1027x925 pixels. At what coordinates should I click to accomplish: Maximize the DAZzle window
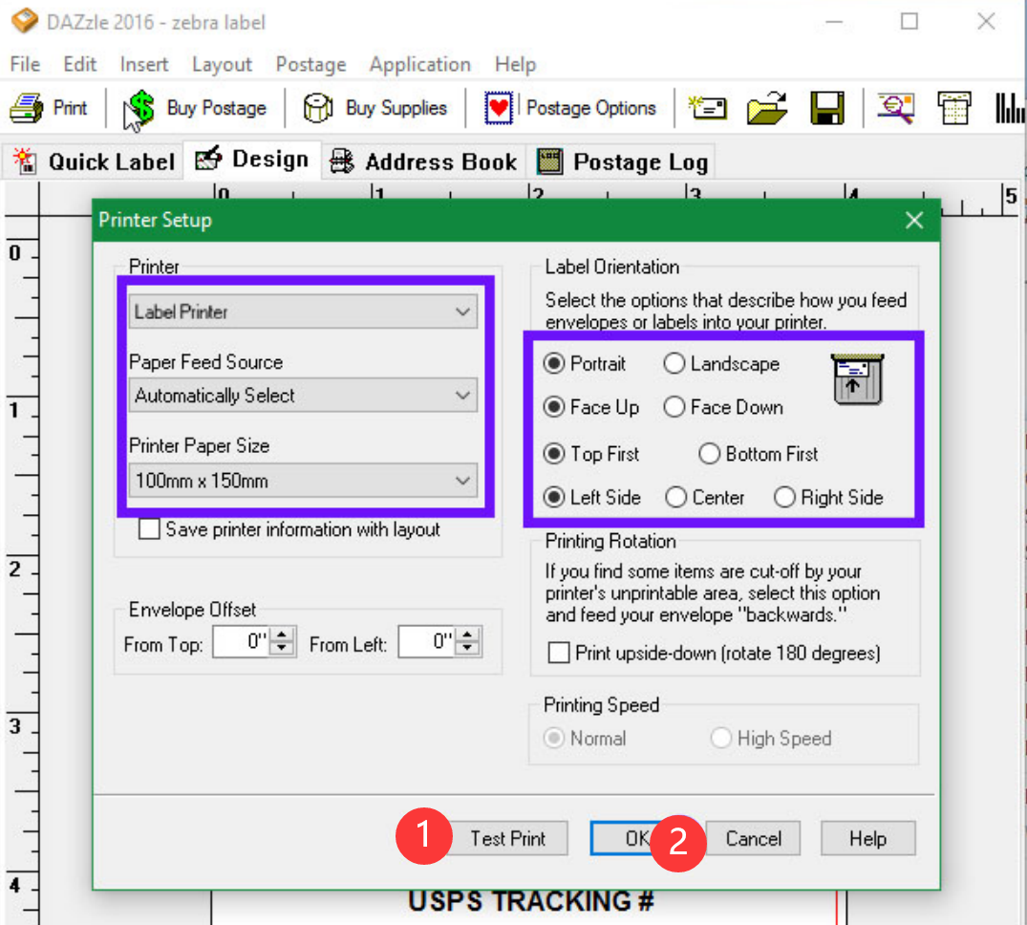(909, 22)
